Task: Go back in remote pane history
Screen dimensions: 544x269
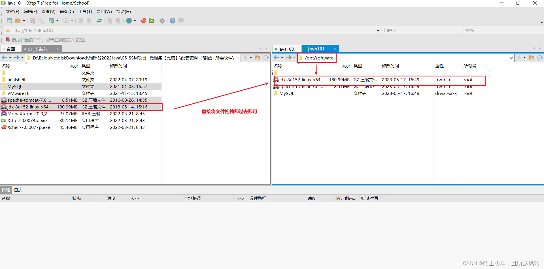Action: pos(277,57)
